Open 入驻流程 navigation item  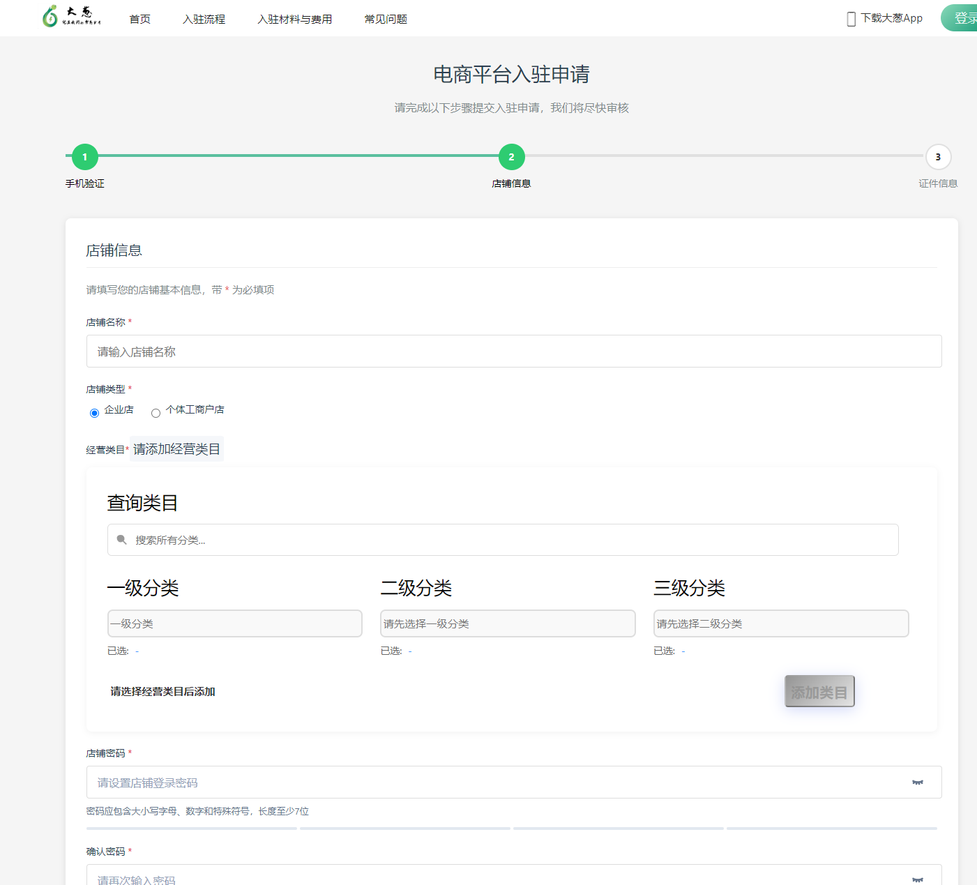click(x=204, y=20)
